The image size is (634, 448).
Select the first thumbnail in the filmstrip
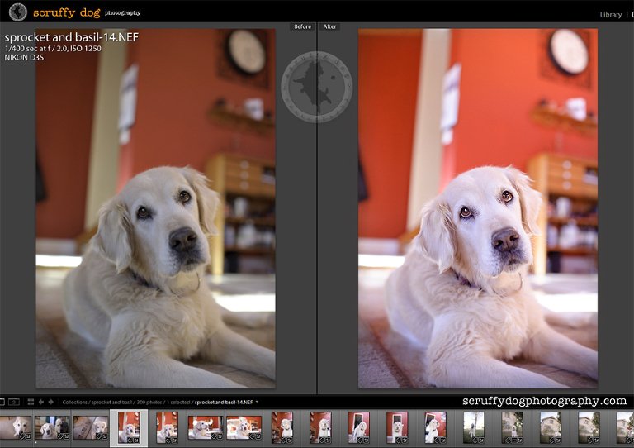[14, 427]
